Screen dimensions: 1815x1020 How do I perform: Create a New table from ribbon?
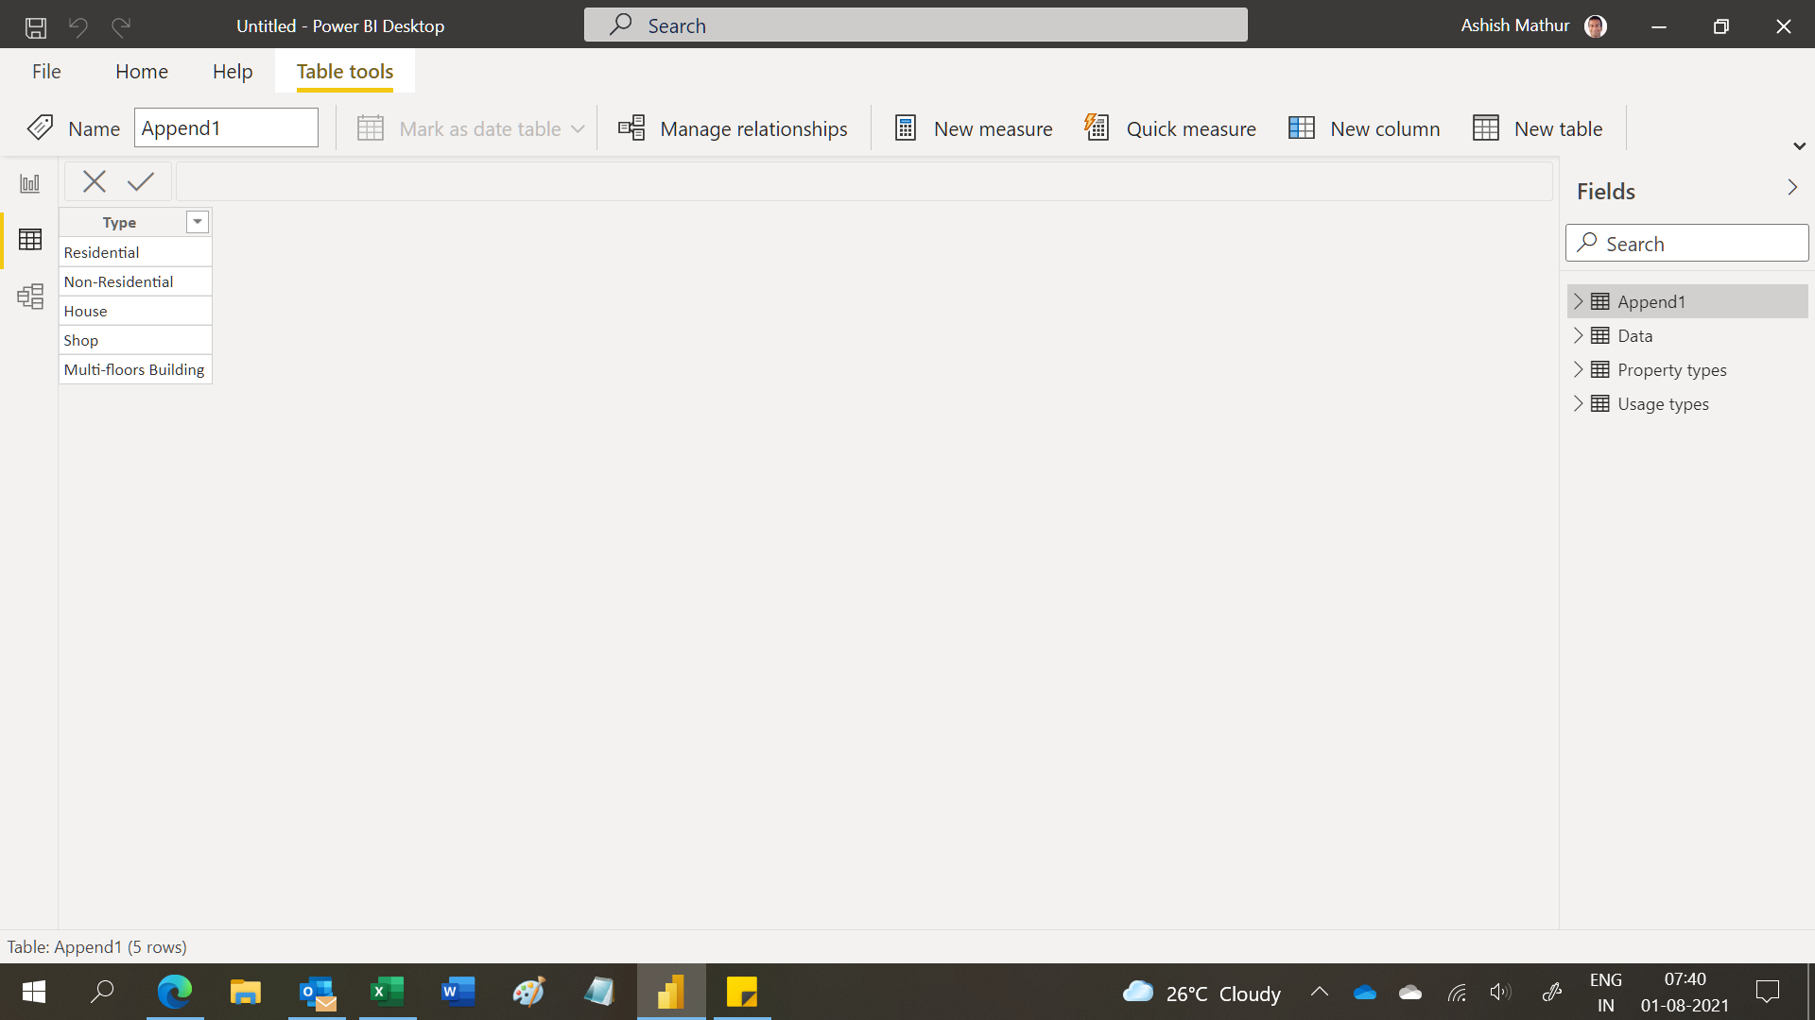coord(1537,128)
